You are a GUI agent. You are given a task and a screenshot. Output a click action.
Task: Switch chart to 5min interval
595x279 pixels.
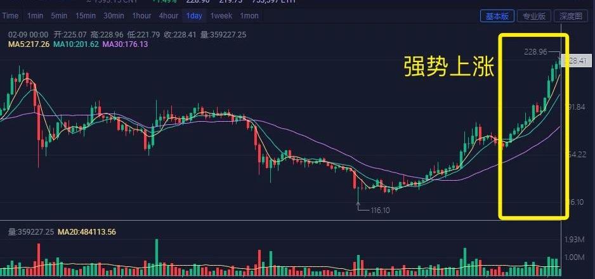coord(59,16)
